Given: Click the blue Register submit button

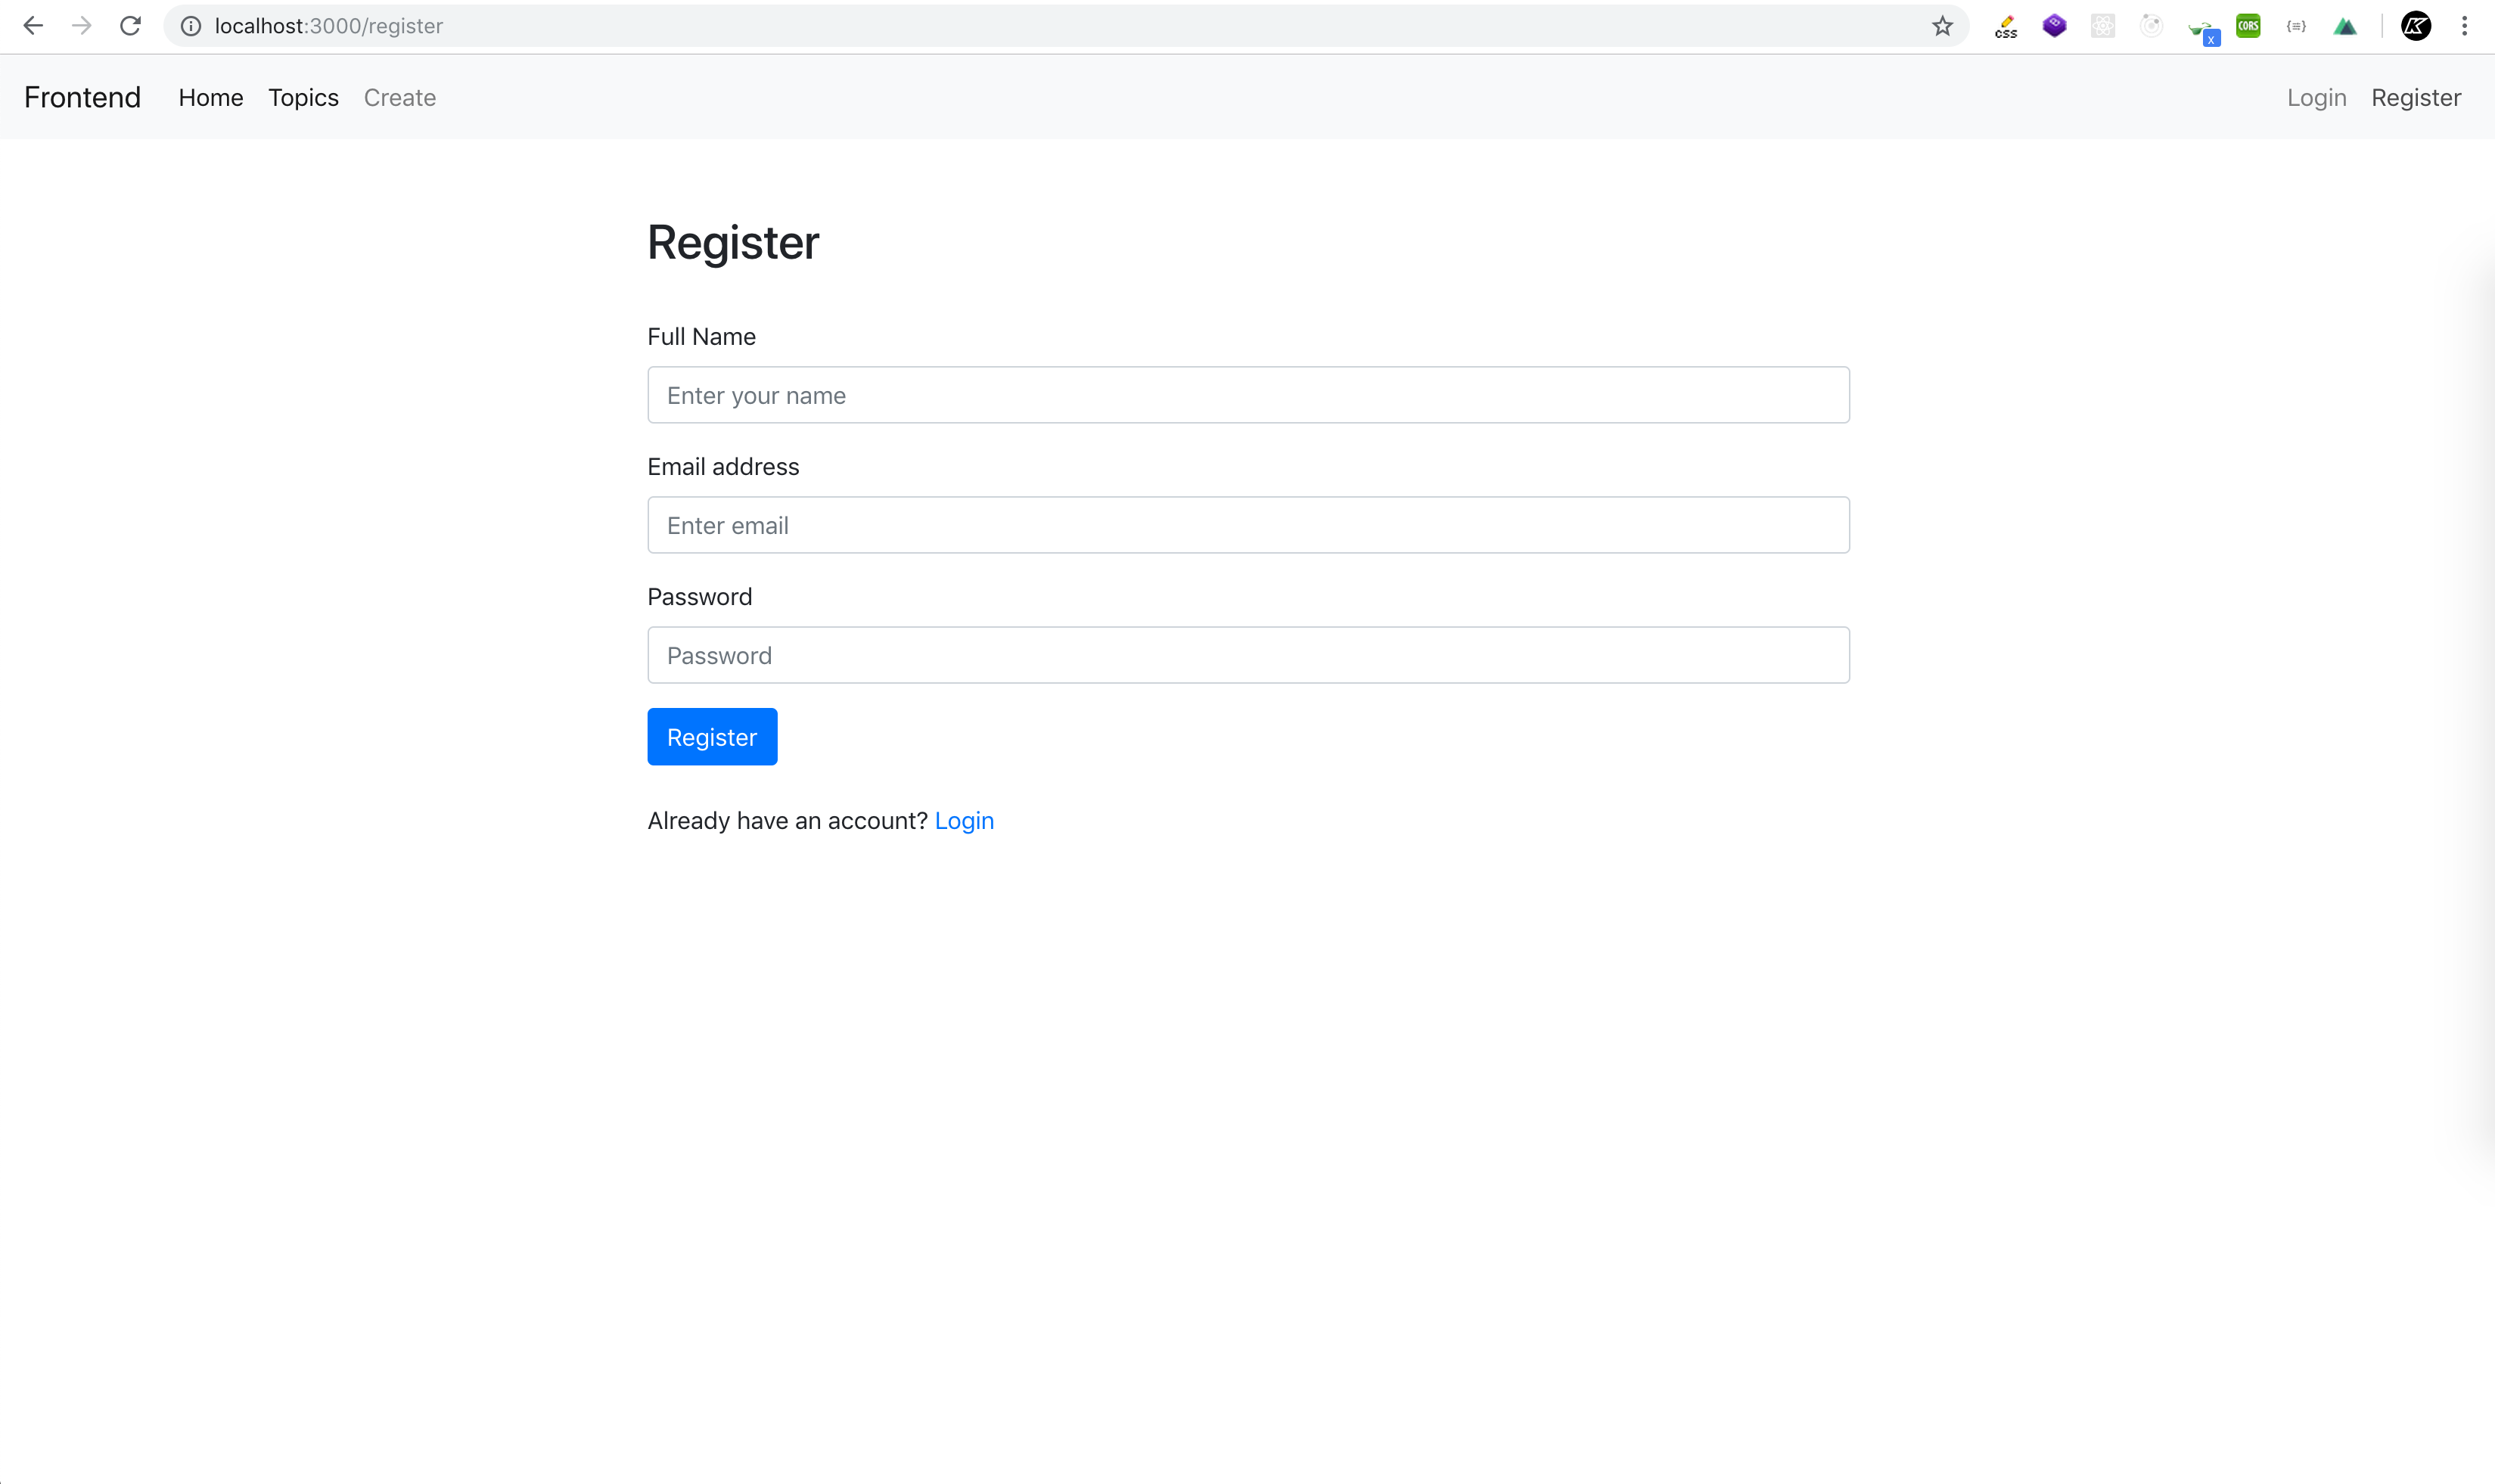Looking at the screenshot, I should pos(712,737).
